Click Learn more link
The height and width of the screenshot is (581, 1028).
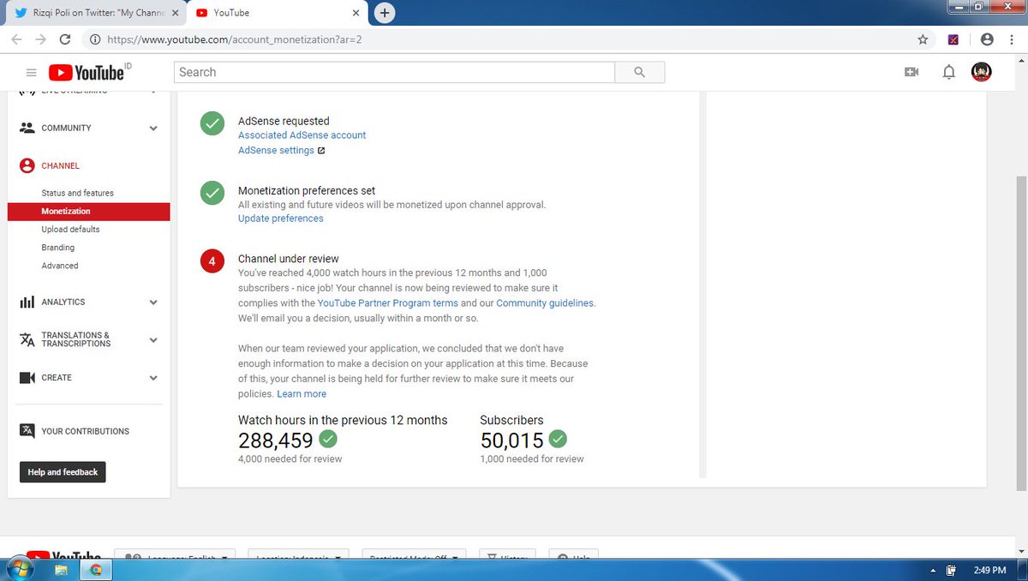click(302, 394)
